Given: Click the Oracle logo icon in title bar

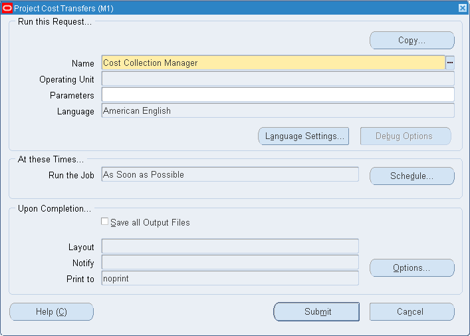Looking at the screenshot, I should click(7, 7).
